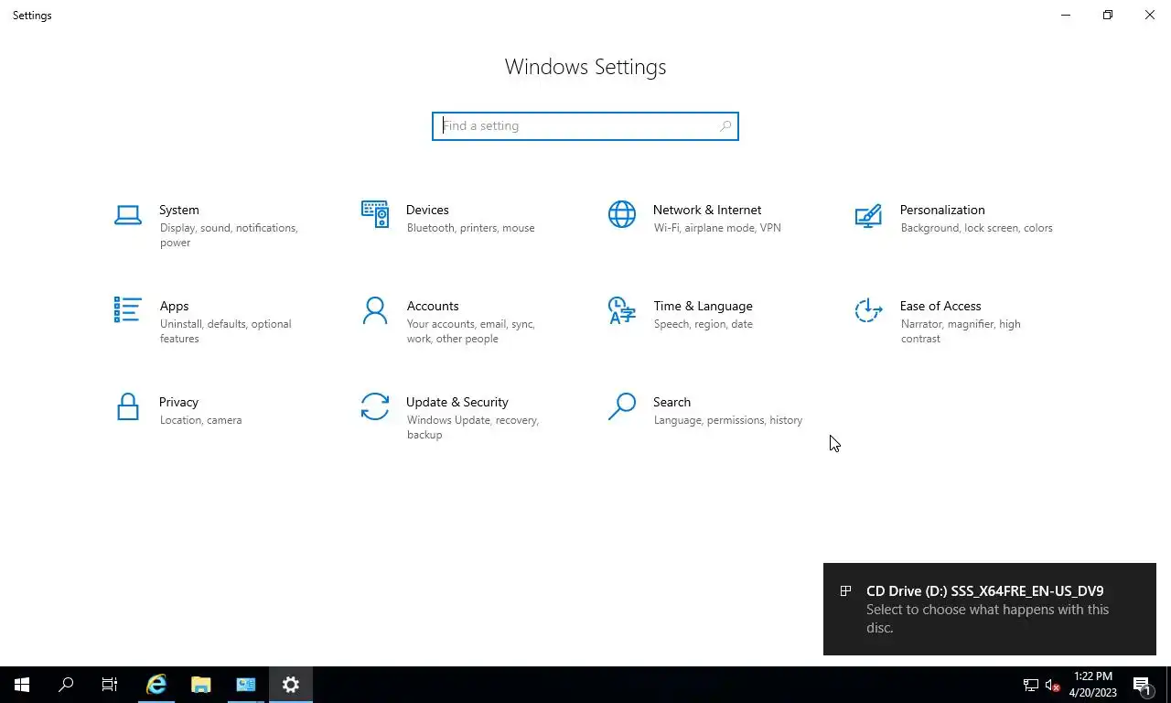This screenshot has width=1171, height=703.
Task: Close the Settings window
Action: coord(1150,15)
